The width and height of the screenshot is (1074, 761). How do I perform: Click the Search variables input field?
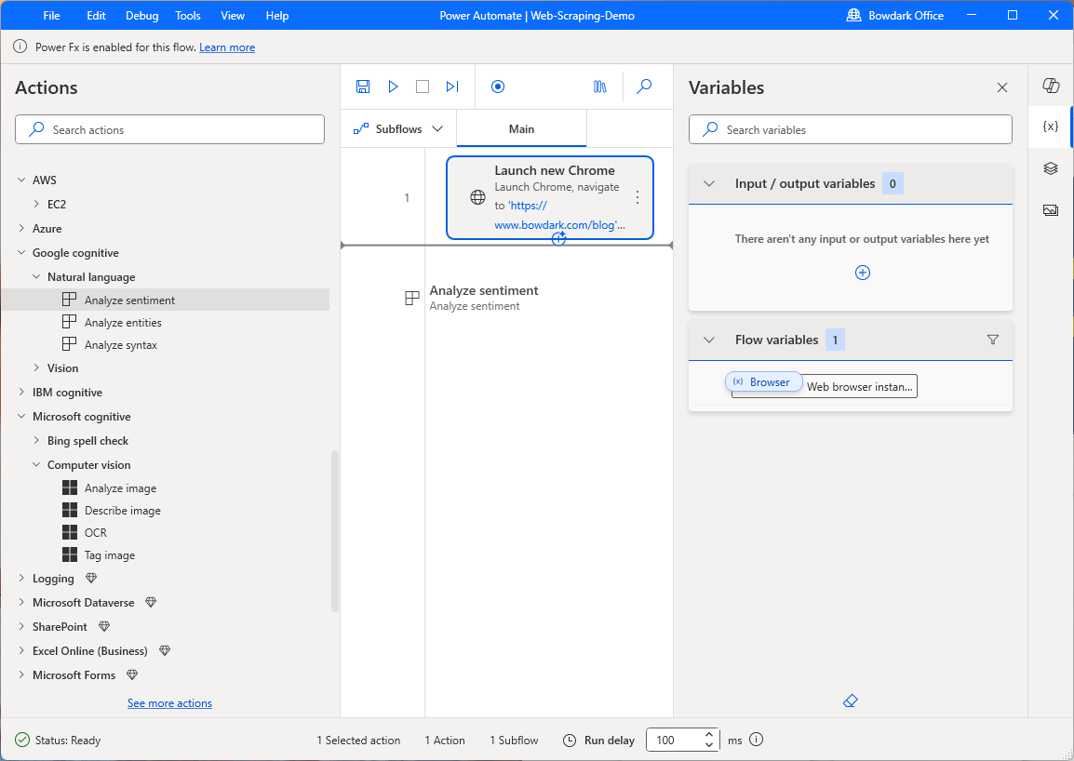pos(850,129)
